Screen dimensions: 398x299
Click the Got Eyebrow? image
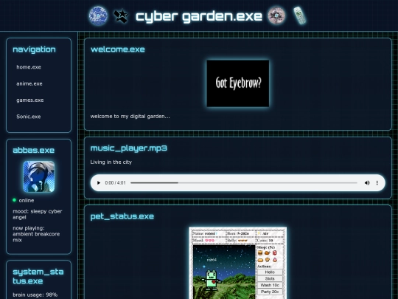pyautogui.click(x=238, y=83)
